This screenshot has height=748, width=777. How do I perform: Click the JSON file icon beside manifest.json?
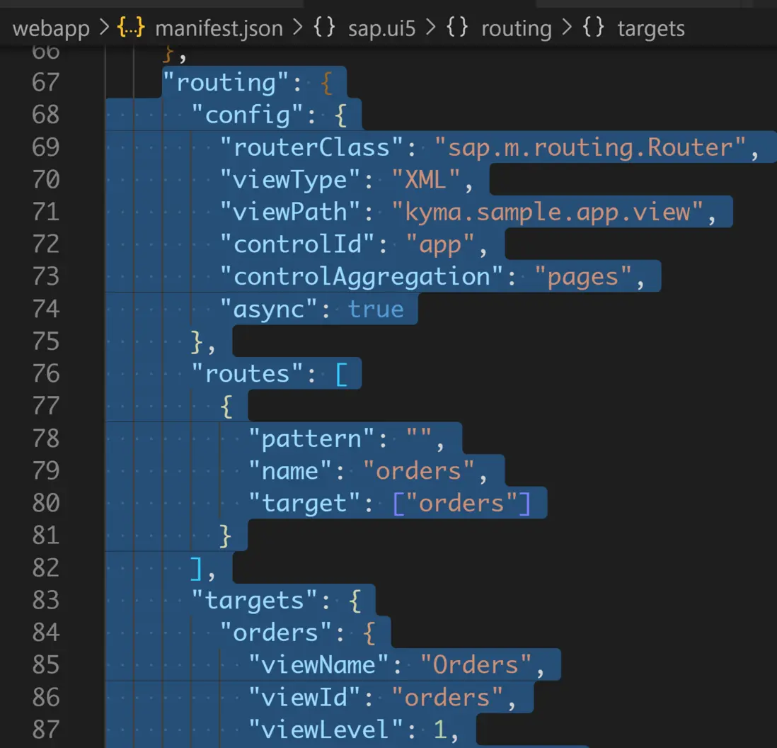tap(131, 28)
